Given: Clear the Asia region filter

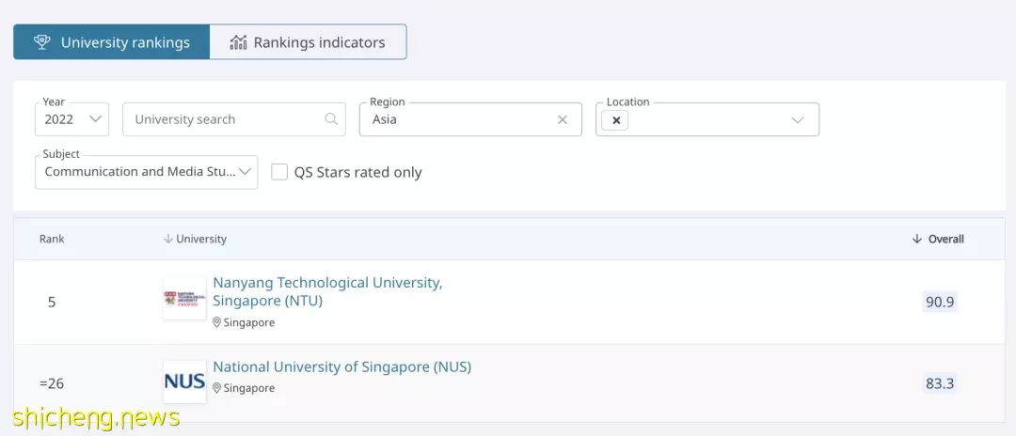Looking at the screenshot, I should [x=563, y=119].
